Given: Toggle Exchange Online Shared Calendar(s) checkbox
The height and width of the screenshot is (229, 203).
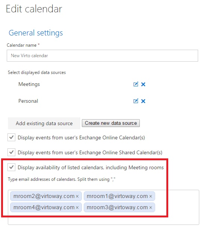Looking at the screenshot, I should tap(11, 152).
